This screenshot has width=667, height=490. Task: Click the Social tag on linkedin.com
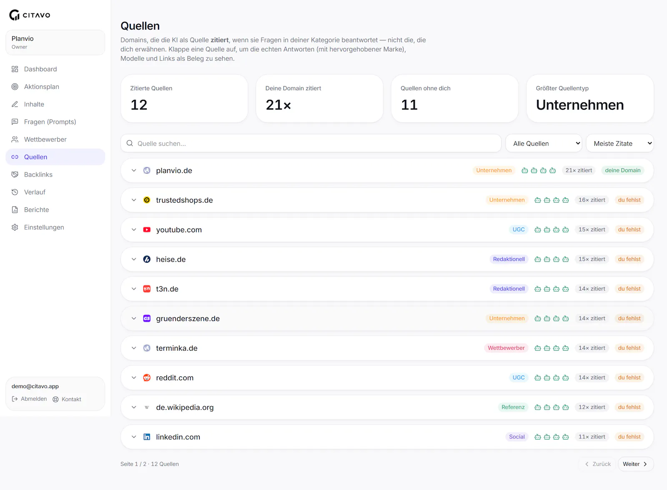[x=517, y=437]
